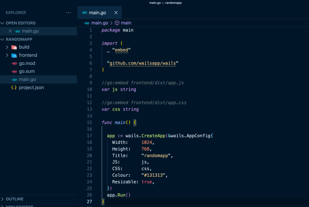Follow the "embed" import link

click(121, 50)
